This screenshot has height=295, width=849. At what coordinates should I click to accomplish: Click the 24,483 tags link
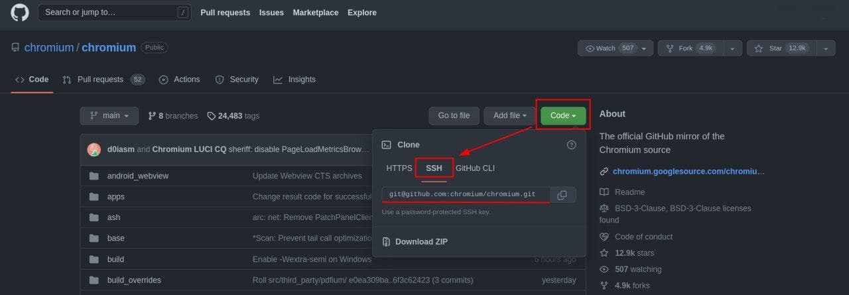pyautogui.click(x=233, y=115)
